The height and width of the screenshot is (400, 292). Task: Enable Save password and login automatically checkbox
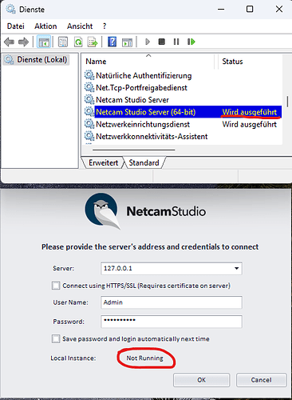pos(56,339)
